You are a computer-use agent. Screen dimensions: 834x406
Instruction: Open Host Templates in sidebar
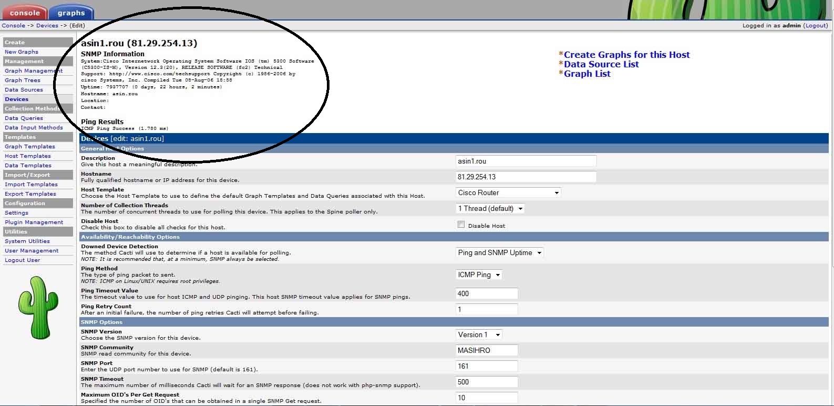28,156
